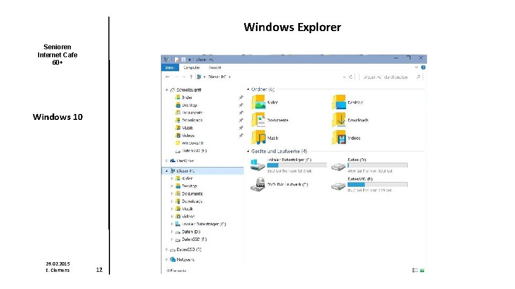Image resolution: width=515 pixels, height=289 pixels.
Task: Open the quick access toolbar dropdown
Action: click(189, 59)
